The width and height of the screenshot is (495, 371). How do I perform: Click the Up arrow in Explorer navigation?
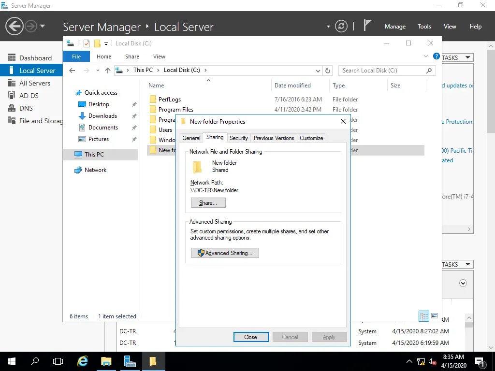(108, 71)
